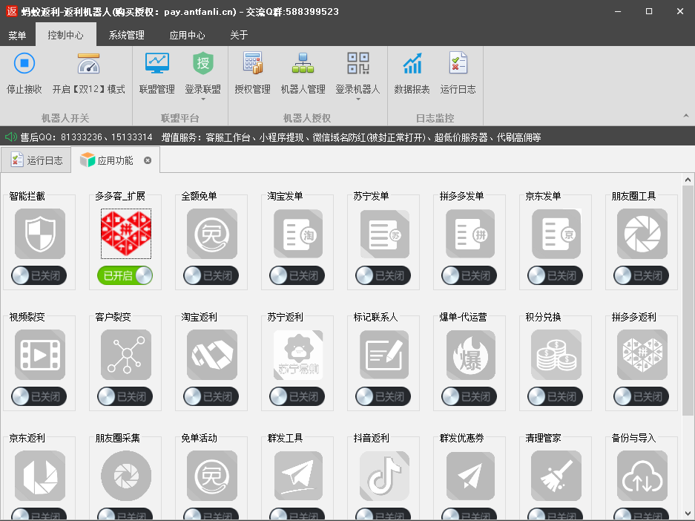Click the vertical scrollbar up arrow

coord(688,180)
